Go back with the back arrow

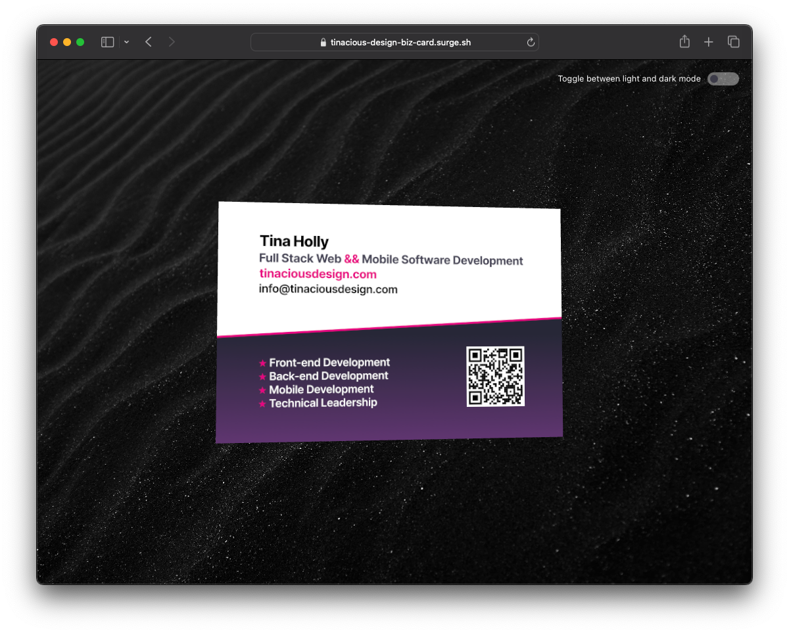tap(149, 42)
